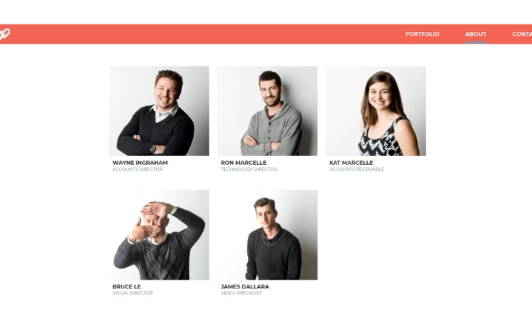Image resolution: width=532 pixels, height=319 pixels.
Task: Select the Accounts Receivable job title
Action: pyautogui.click(x=356, y=169)
